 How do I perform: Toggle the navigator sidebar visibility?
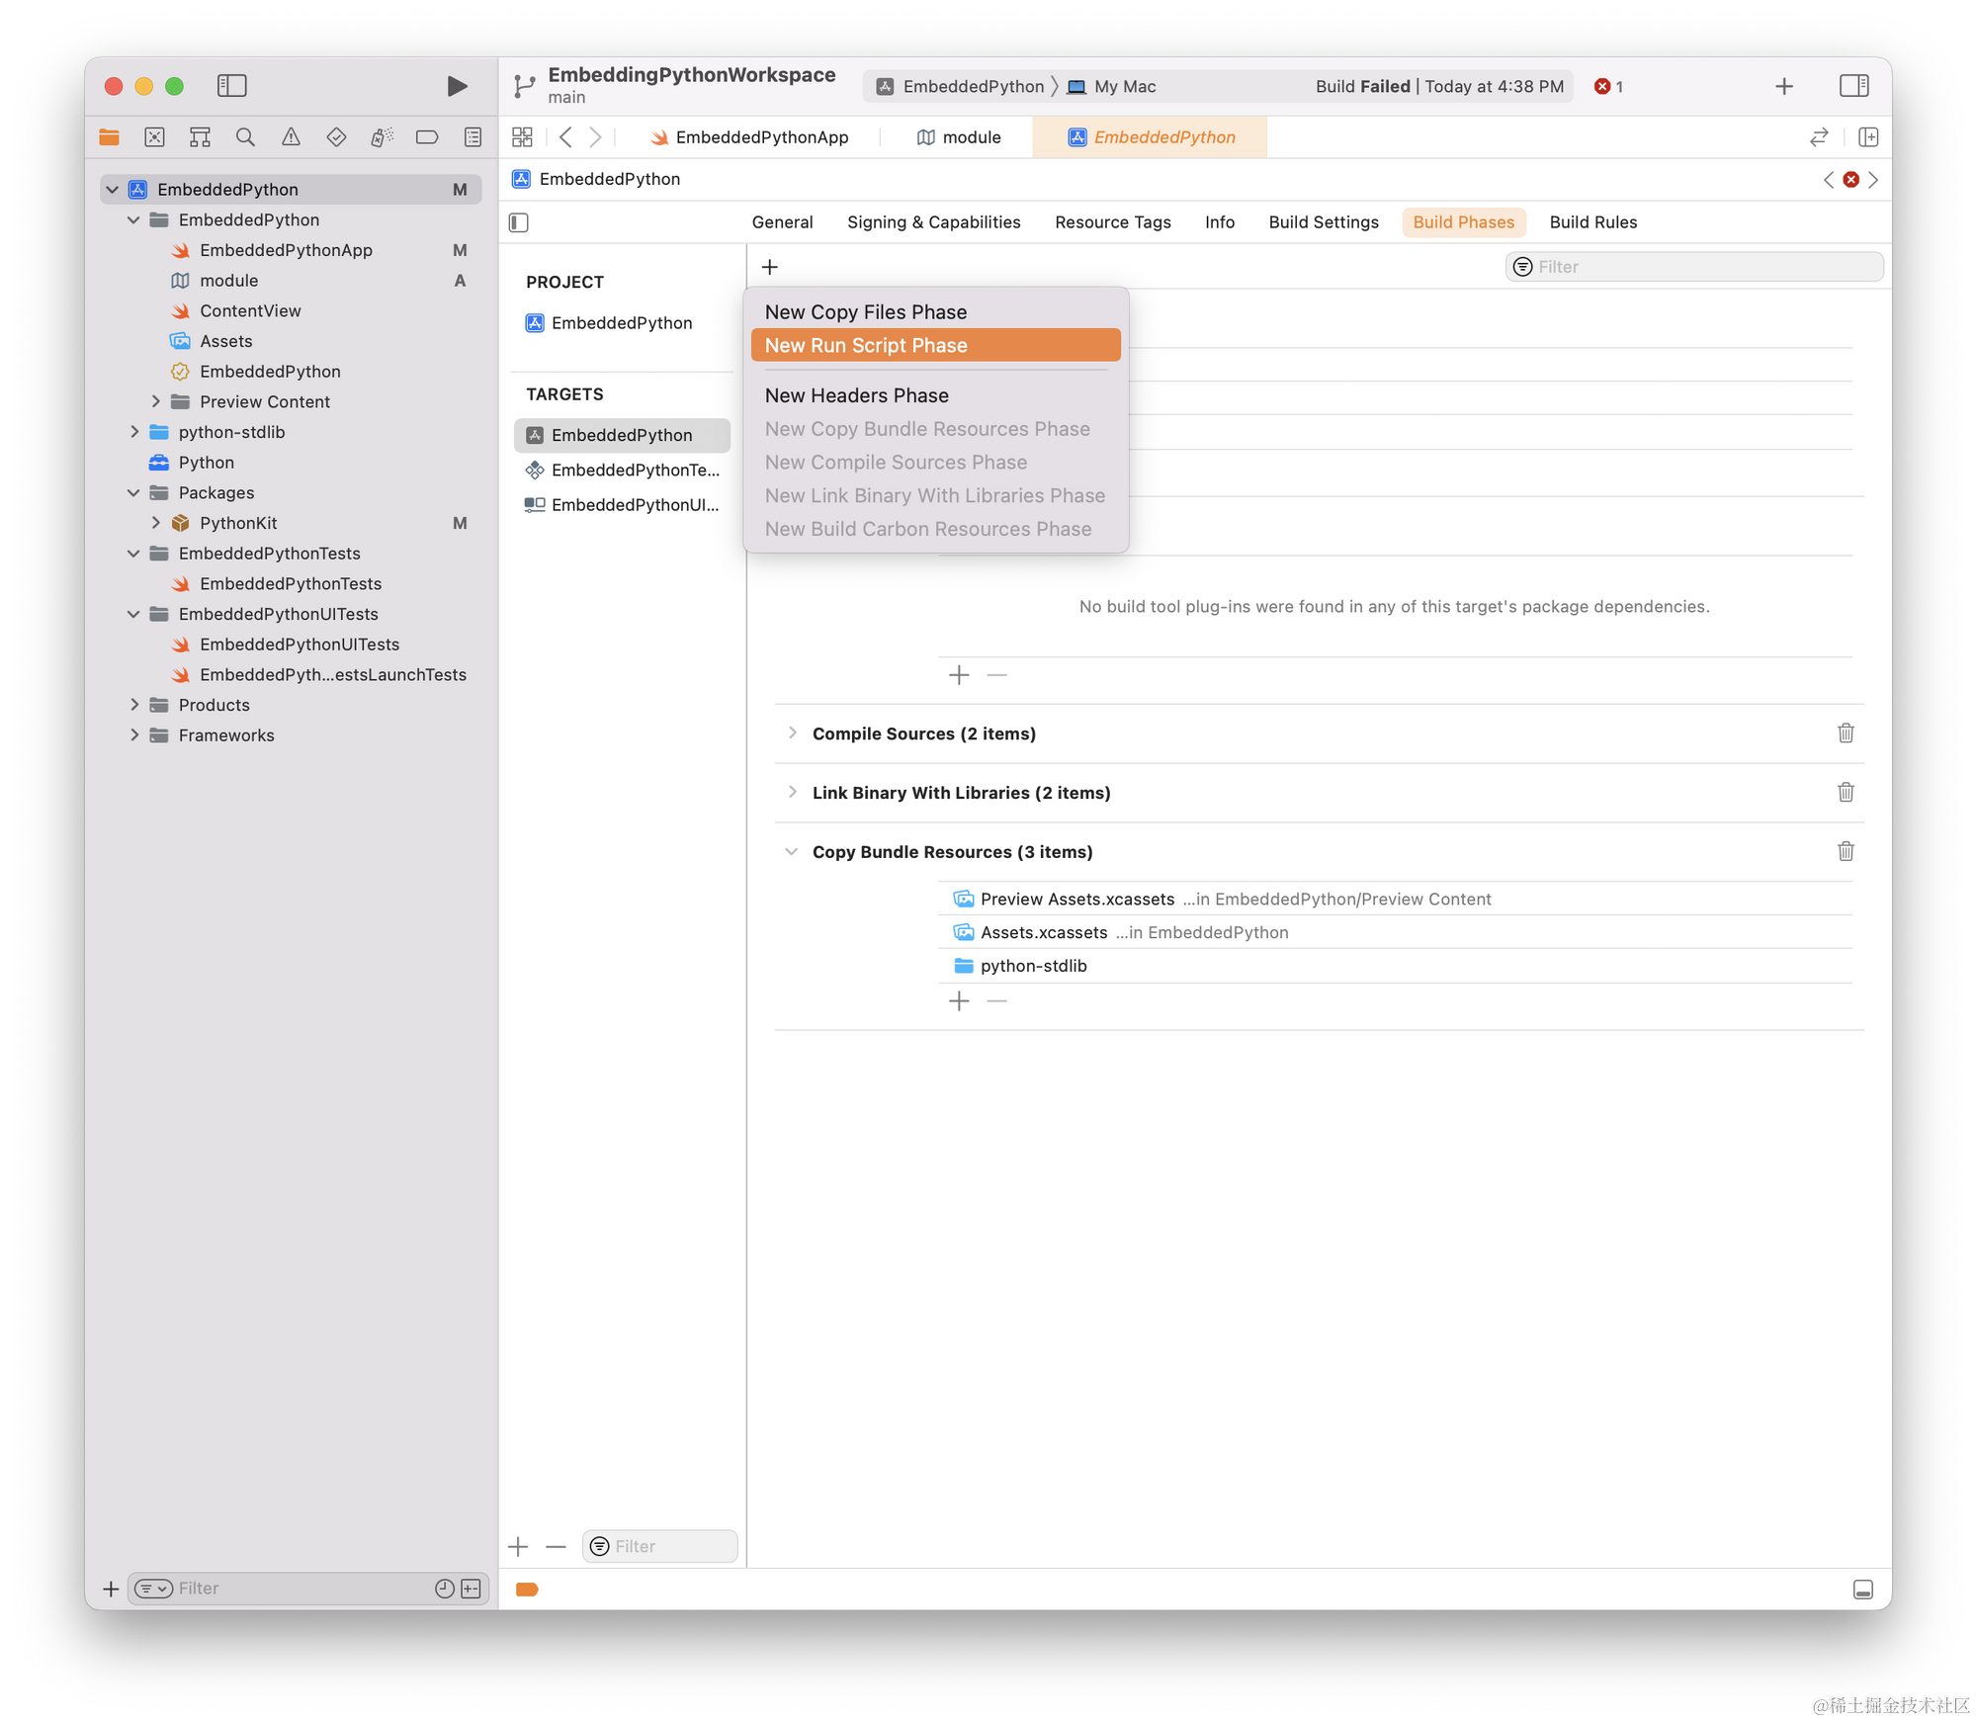coord(231,86)
